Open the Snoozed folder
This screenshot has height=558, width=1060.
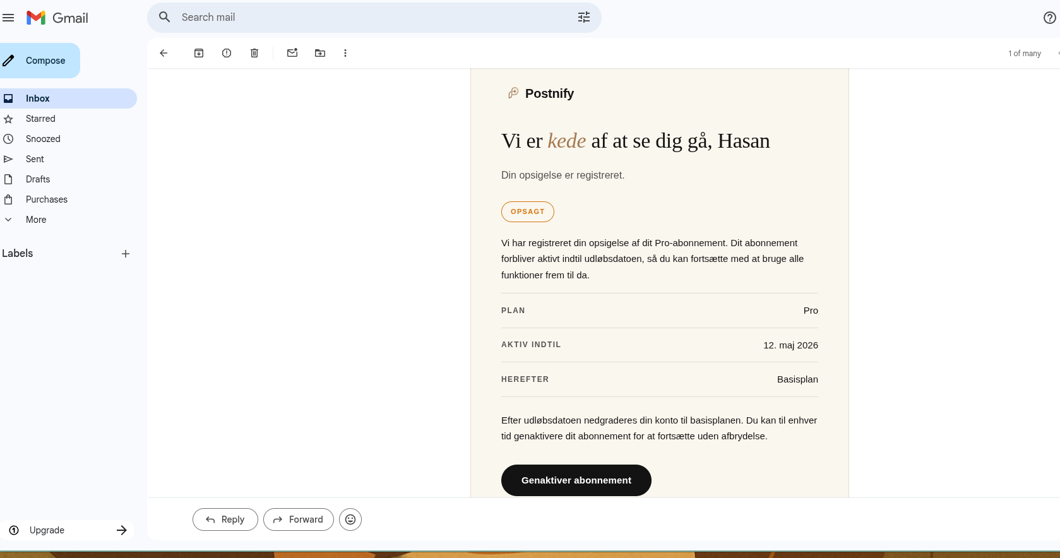click(x=43, y=139)
